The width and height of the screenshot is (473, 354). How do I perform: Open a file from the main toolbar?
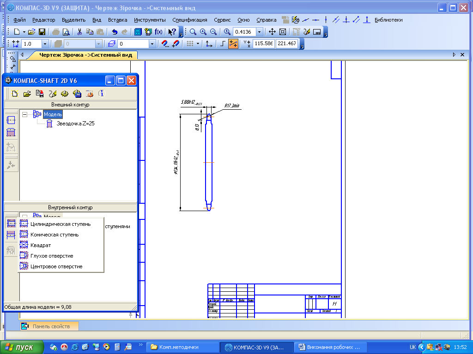[x=32, y=32]
